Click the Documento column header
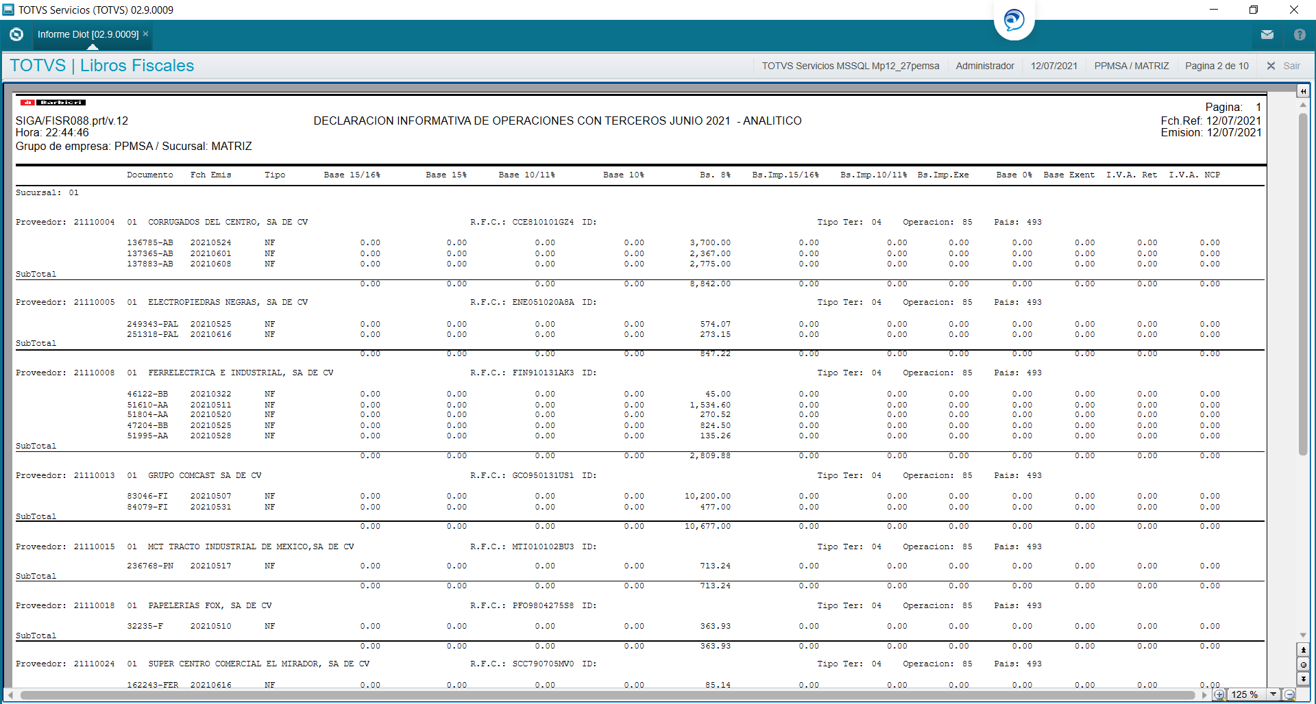This screenshot has height=704, width=1316. point(150,175)
